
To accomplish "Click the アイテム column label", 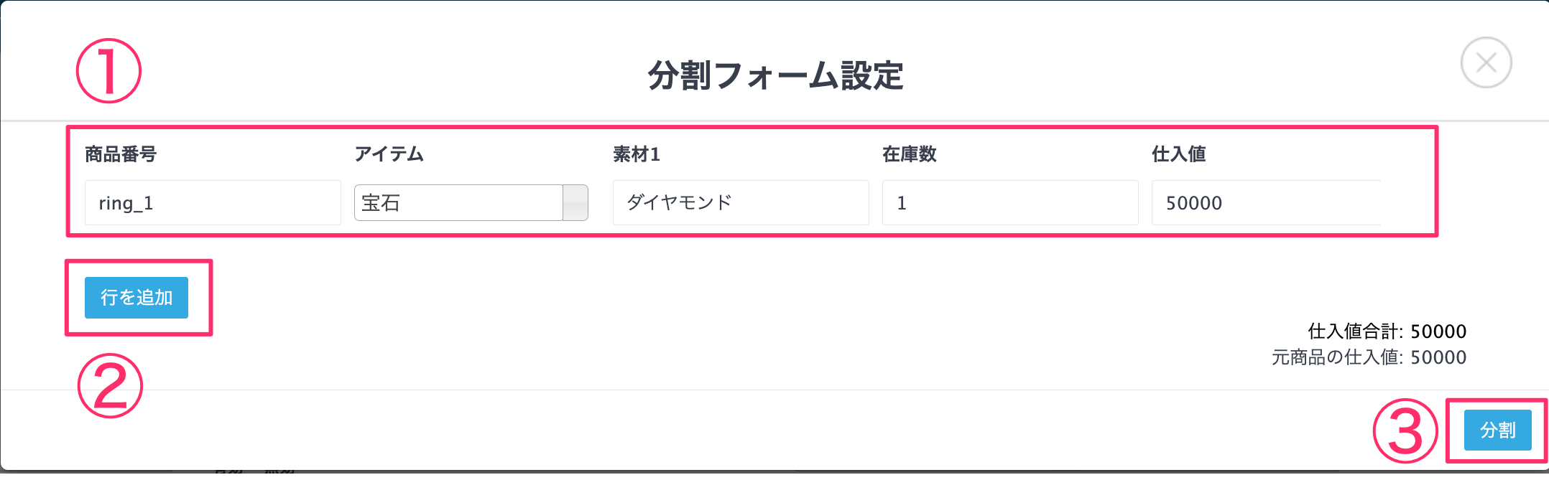I will (x=389, y=154).
